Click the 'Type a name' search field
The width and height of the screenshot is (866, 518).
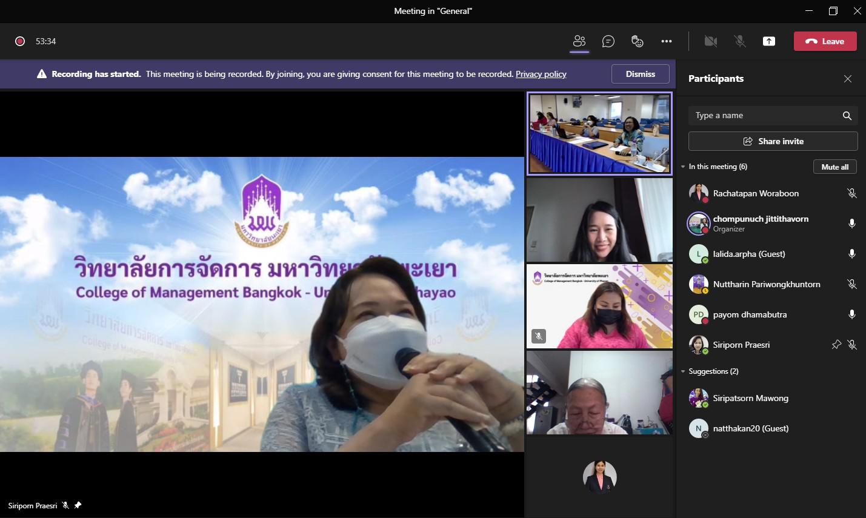762,116
